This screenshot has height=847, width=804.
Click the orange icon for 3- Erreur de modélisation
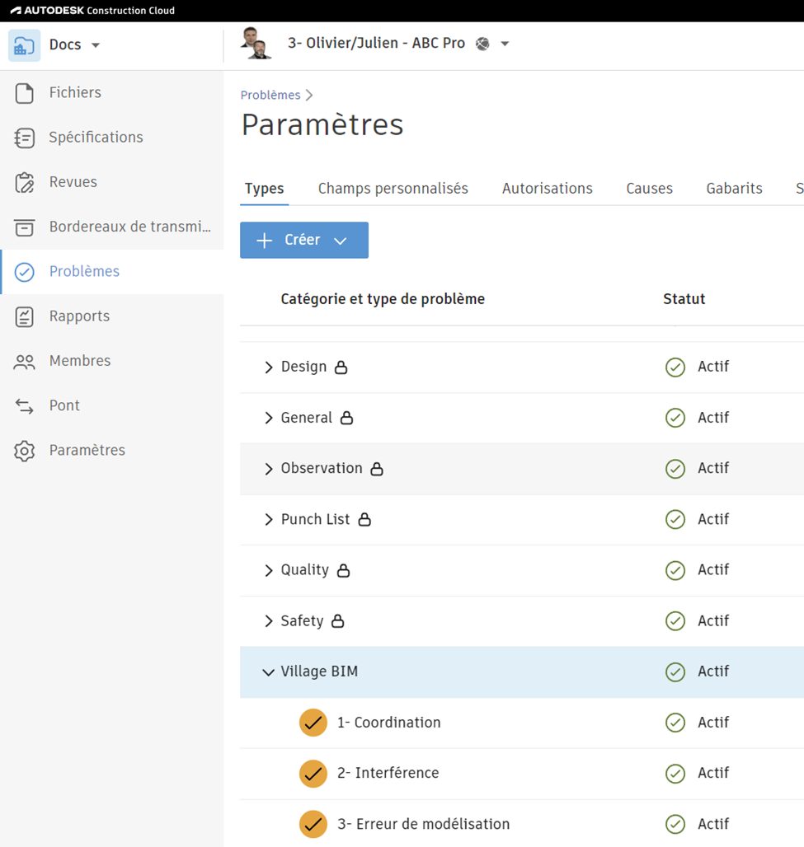click(x=313, y=824)
